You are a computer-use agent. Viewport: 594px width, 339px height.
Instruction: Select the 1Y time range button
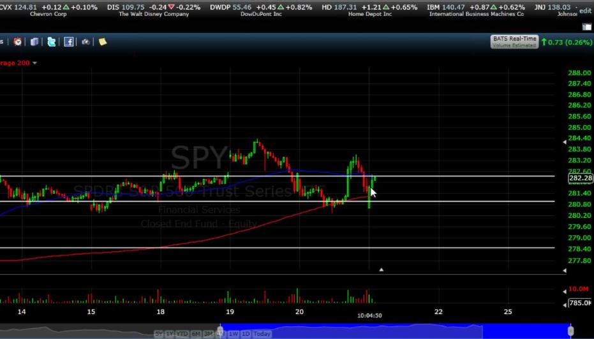pyautogui.click(x=169, y=334)
